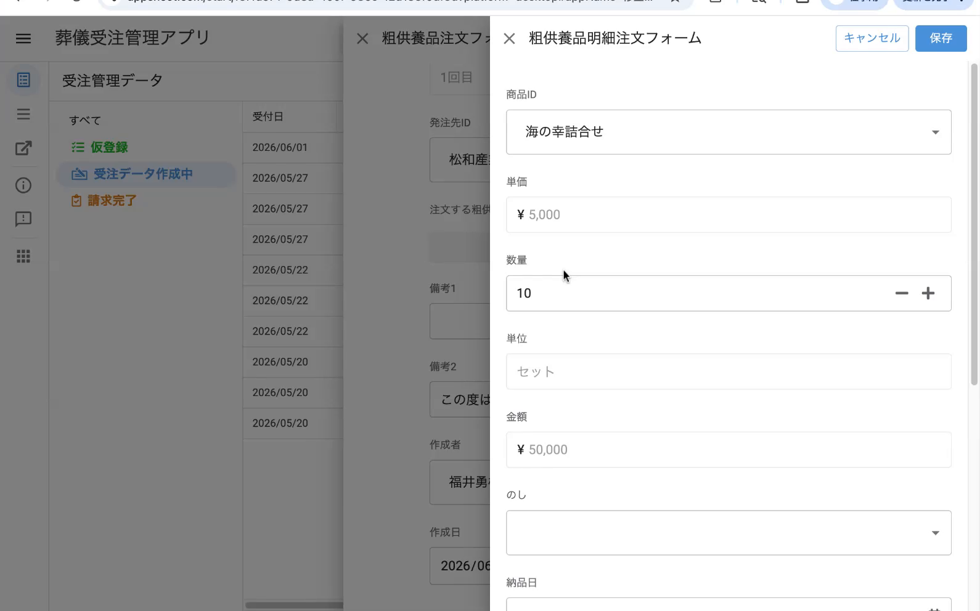This screenshot has height=611, width=980.
Task: Click the 仮登録 checklist icon
Action: (78, 147)
